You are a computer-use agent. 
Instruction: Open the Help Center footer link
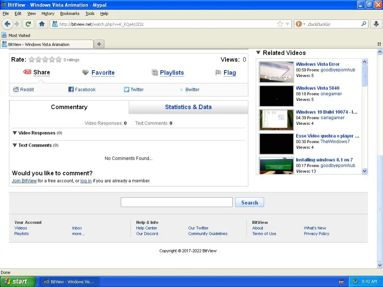147,228
